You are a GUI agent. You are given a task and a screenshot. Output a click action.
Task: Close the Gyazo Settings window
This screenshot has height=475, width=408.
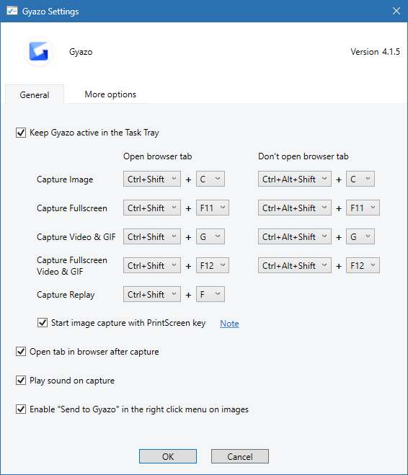click(396, 12)
